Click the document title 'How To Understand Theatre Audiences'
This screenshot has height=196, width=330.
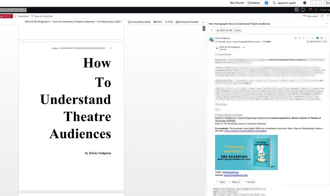[x=76, y=99]
